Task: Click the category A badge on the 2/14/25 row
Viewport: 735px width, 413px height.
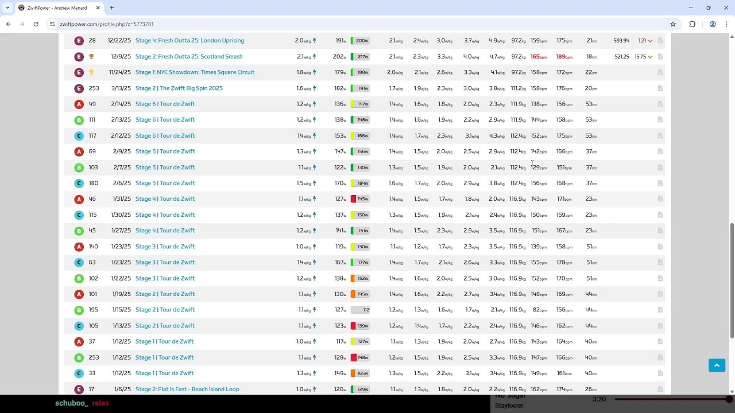Action: (x=79, y=104)
